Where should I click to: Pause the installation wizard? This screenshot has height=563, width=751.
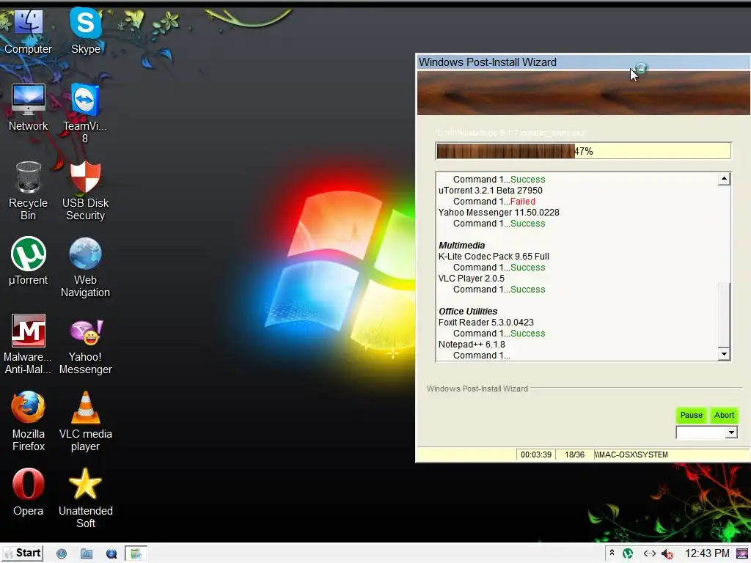click(691, 415)
